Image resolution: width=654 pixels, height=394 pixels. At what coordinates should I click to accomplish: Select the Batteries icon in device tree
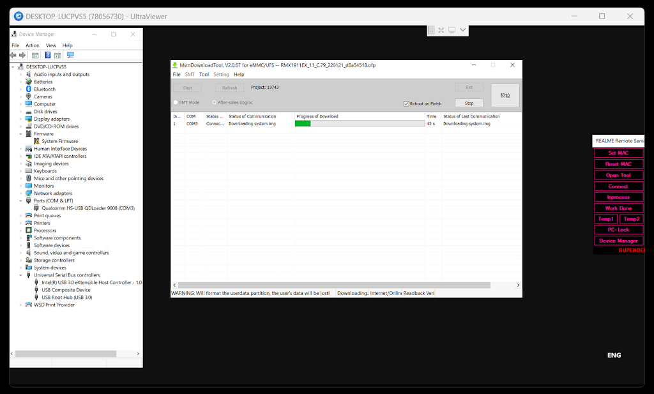28,82
